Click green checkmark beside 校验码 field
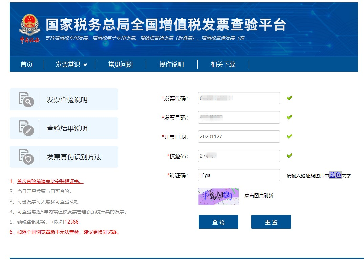364x260 pixels. pyautogui.click(x=289, y=156)
